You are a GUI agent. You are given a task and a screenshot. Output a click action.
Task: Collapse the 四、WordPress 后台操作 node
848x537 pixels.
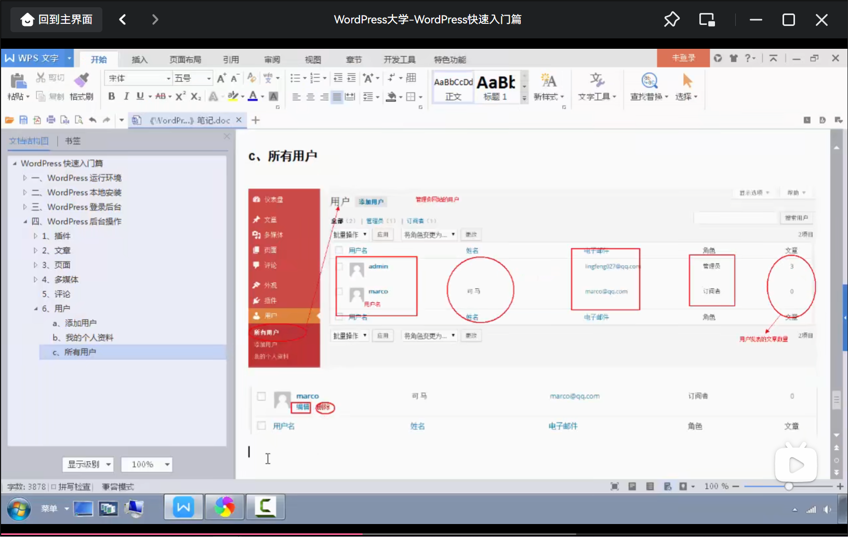point(25,222)
